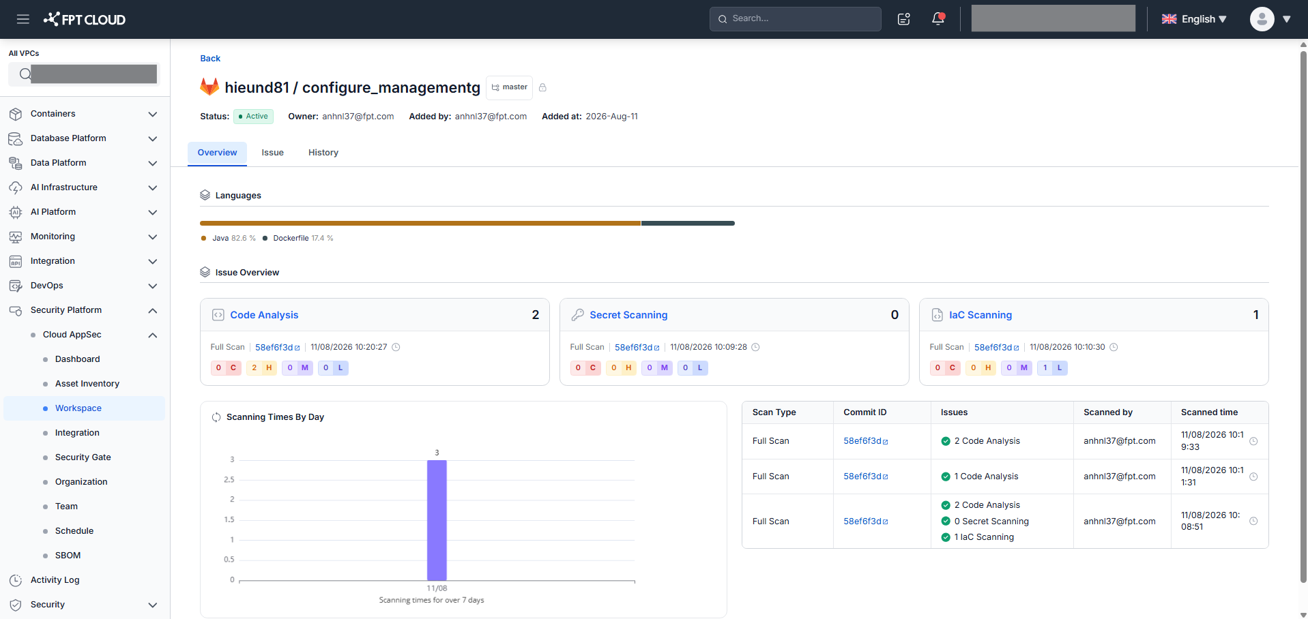Screen dimensions: 1308x619
Task: Click the IaC Scanning file icon
Action: point(938,315)
